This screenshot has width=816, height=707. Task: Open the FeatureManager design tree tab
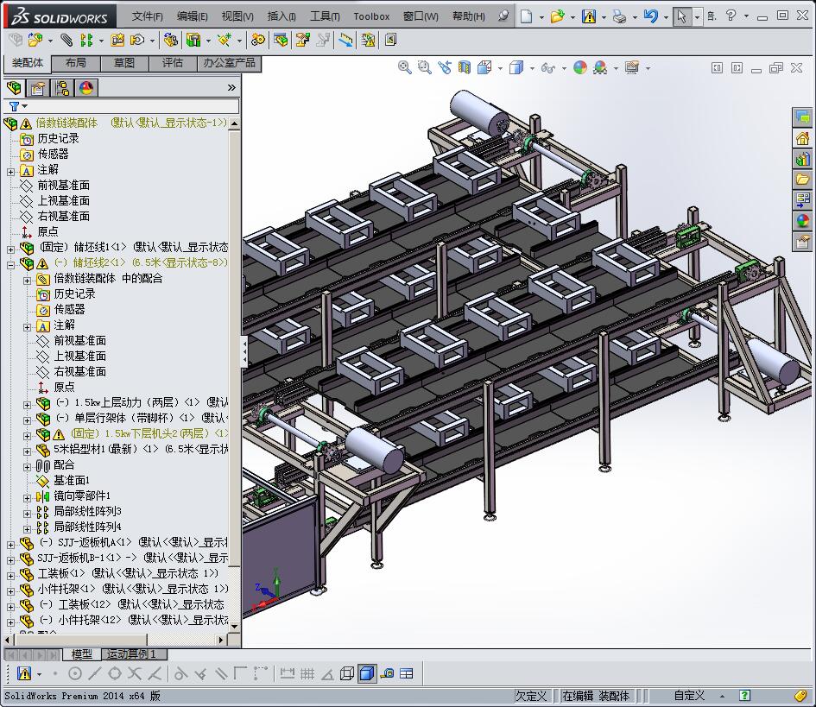pos(15,87)
